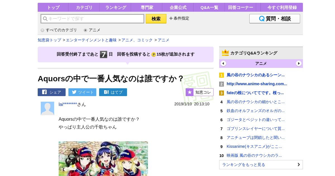
Task: Click the 質問・相談 button
Action: click(x=275, y=19)
